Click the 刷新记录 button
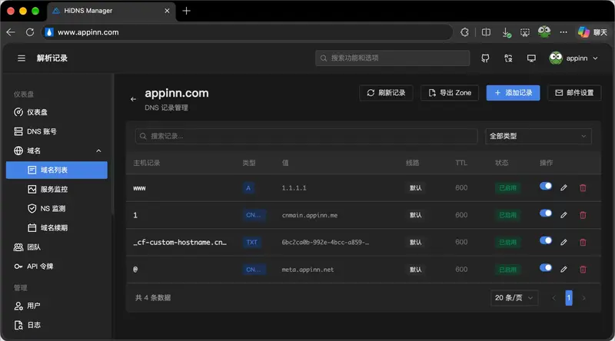The width and height of the screenshot is (615, 341). tap(386, 93)
